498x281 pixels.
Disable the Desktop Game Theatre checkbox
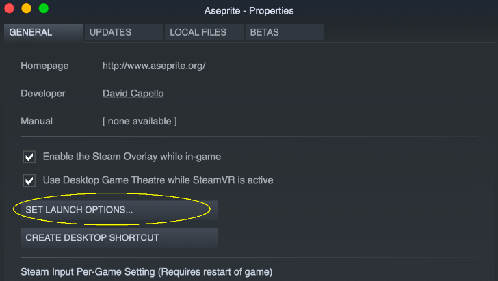[29, 180]
